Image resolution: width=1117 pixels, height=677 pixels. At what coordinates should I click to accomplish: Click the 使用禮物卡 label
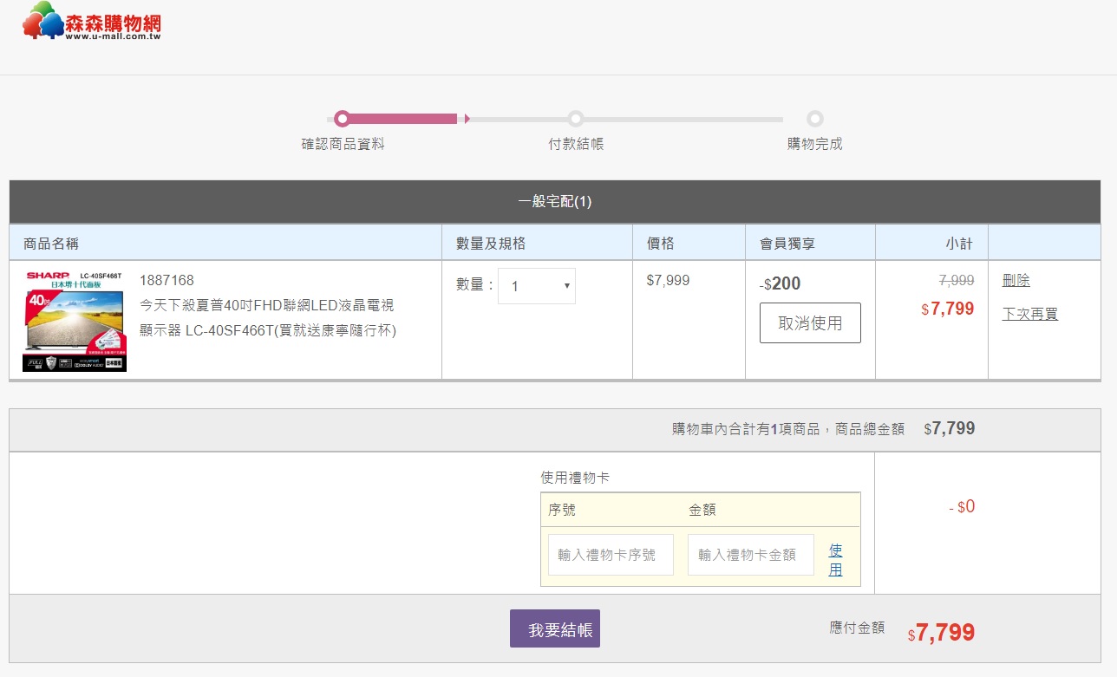(x=575, y=478)
